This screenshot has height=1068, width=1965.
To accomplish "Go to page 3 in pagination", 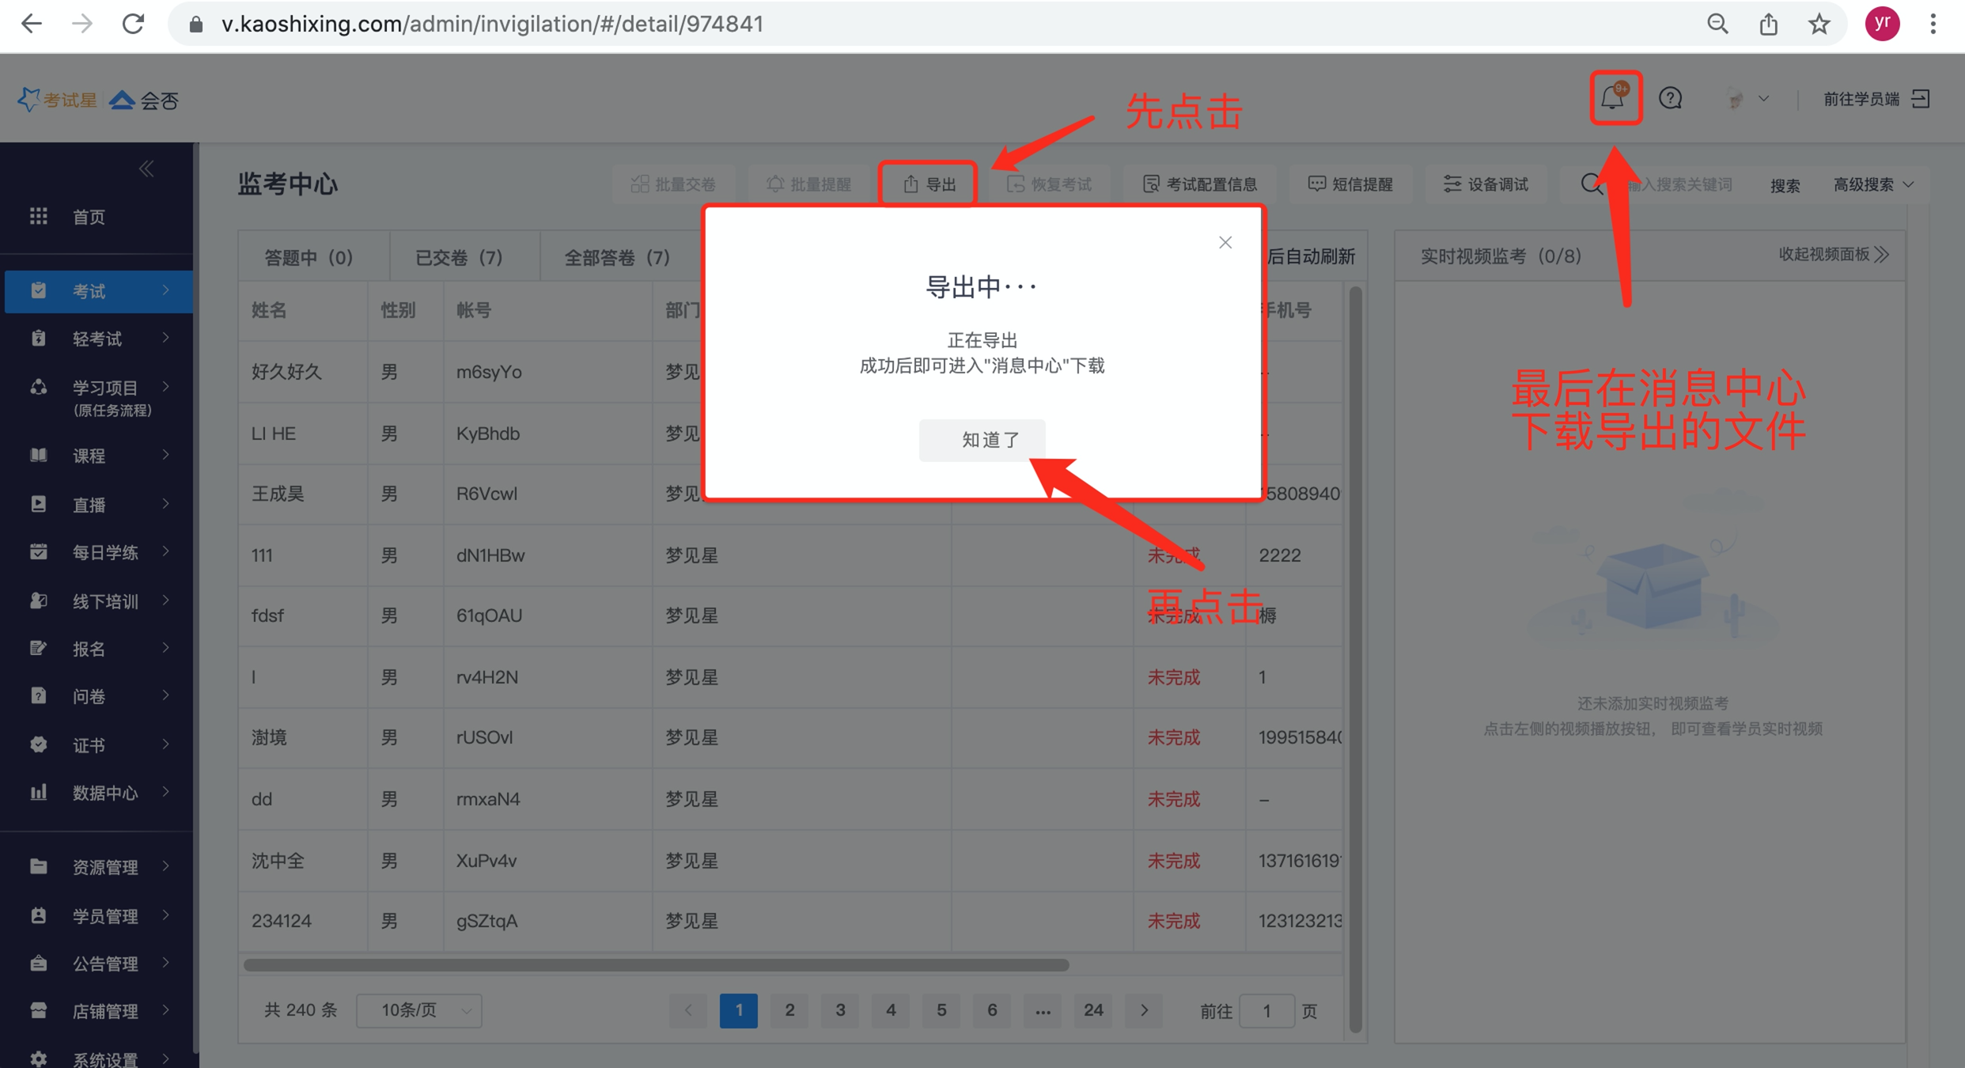I will [840, 1010].
